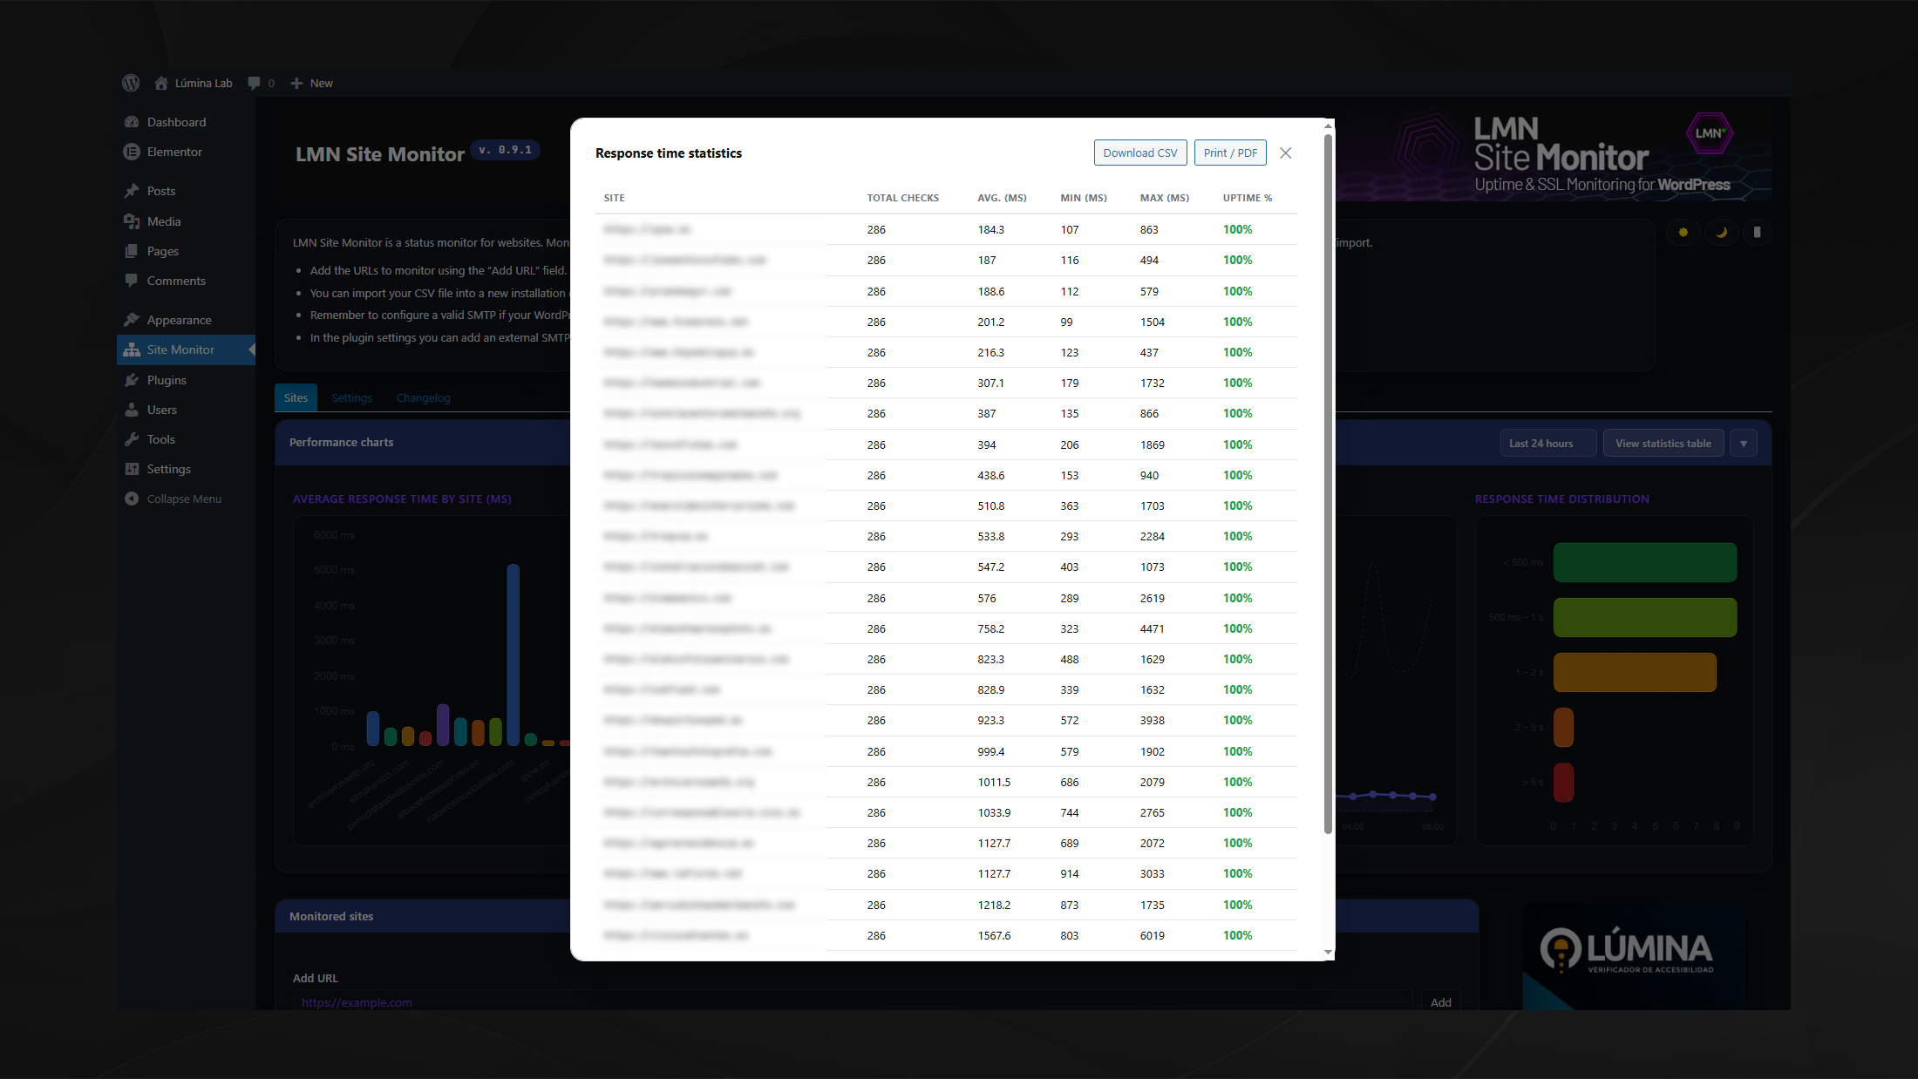This screenshot has width=1918, height=1079.
Task: Collapse Performance charts with the arrow button
Action: pos(1744,443)
